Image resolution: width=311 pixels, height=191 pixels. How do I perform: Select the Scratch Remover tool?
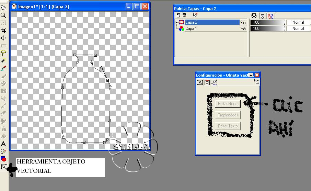coord(3,106)
